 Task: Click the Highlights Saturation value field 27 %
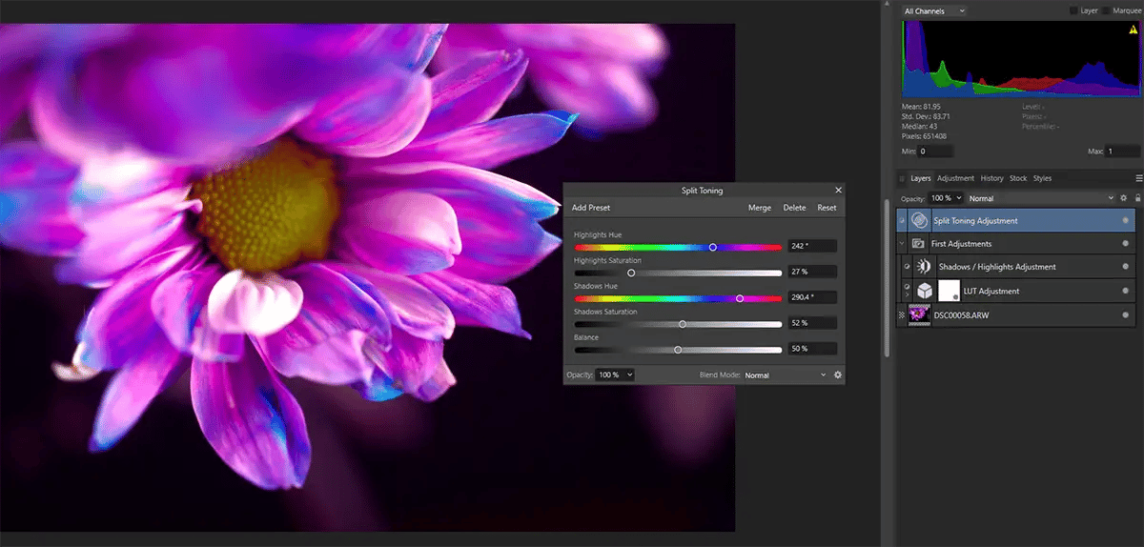(812, 272)
